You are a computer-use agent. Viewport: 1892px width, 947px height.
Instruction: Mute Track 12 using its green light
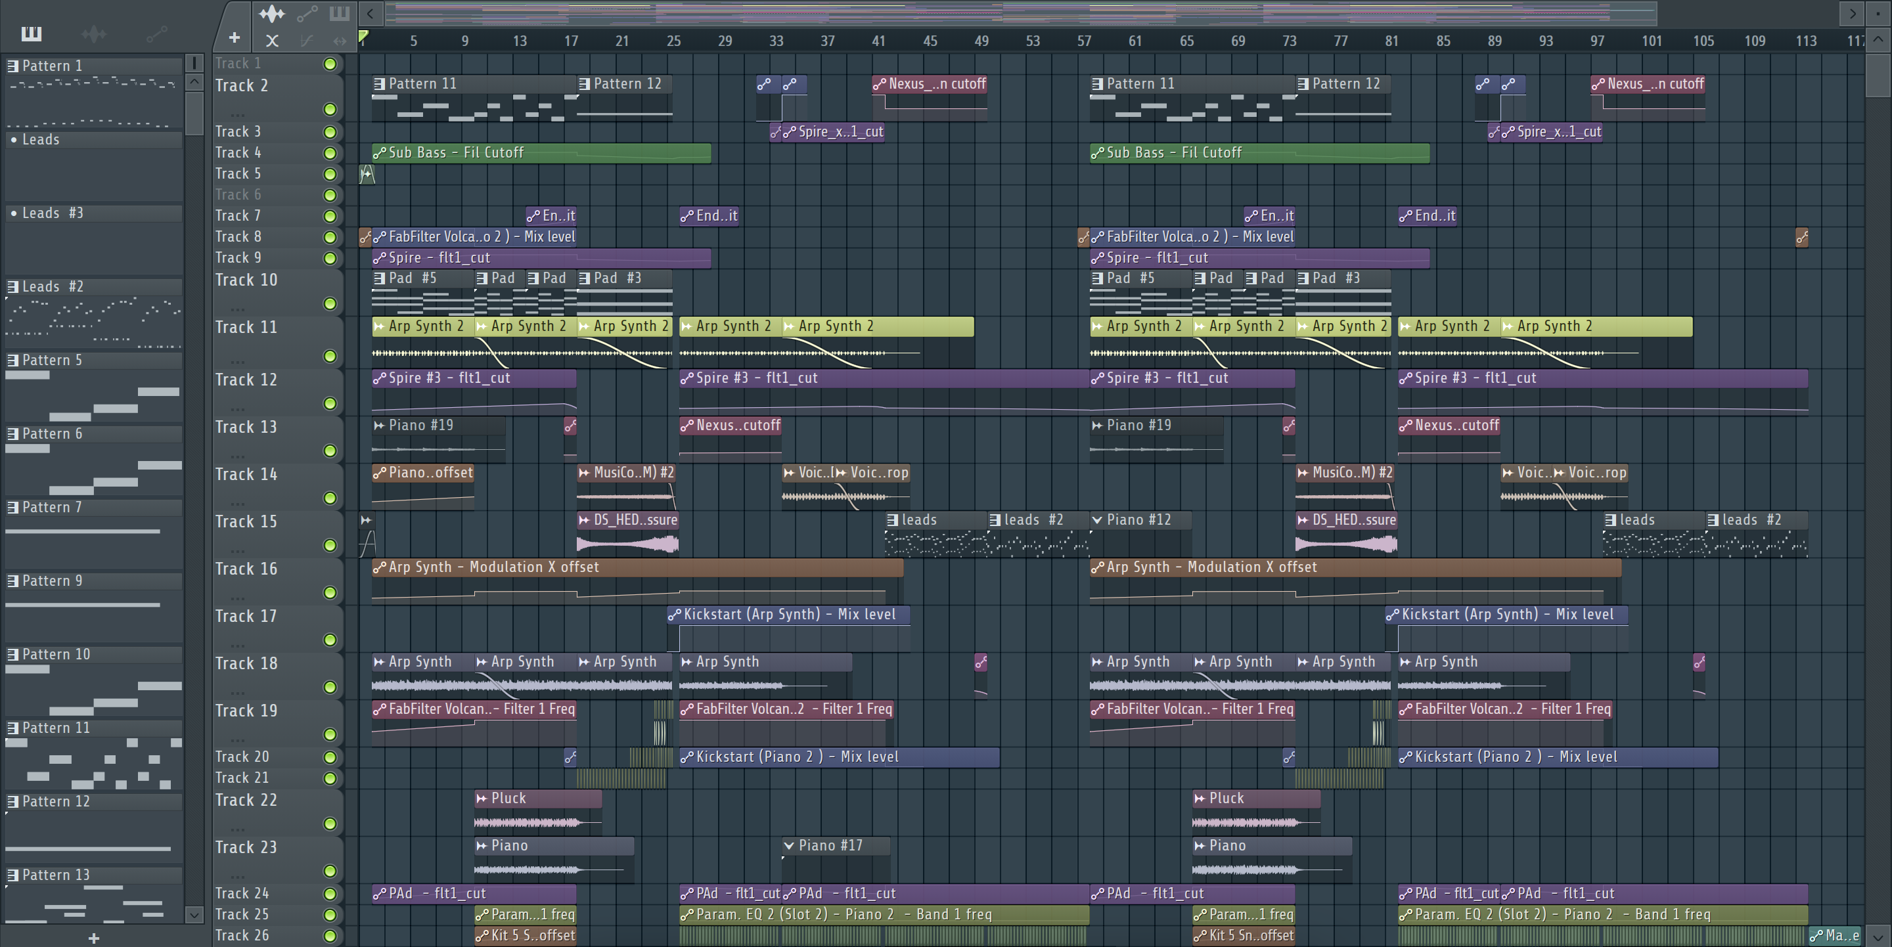(x=330, y=404)
